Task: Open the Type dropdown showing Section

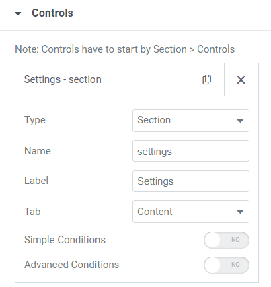Action: click(191, 121)
